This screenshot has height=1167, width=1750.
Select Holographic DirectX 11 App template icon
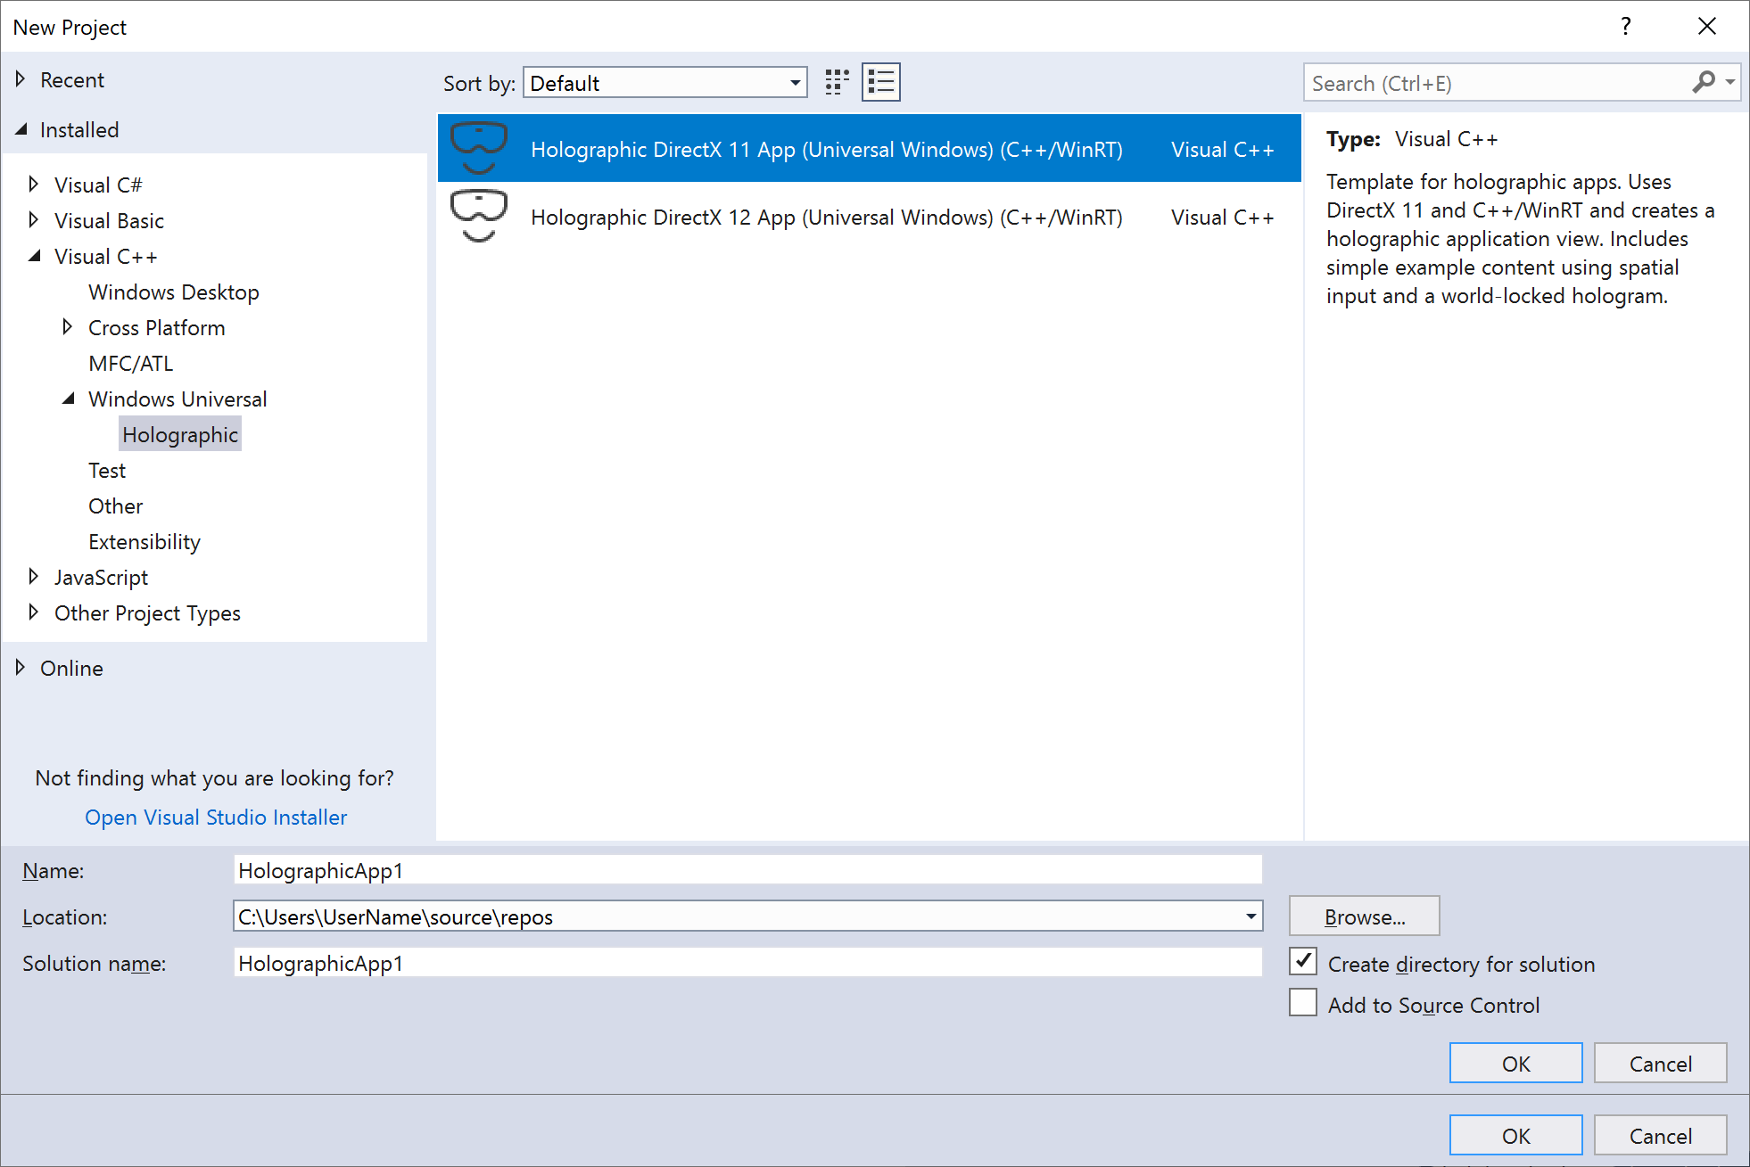point(477,146)
